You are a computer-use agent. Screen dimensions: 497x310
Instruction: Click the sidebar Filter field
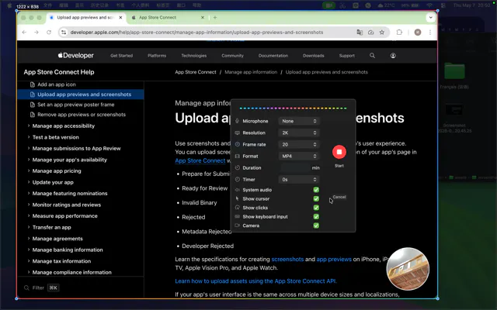point(41,288)
